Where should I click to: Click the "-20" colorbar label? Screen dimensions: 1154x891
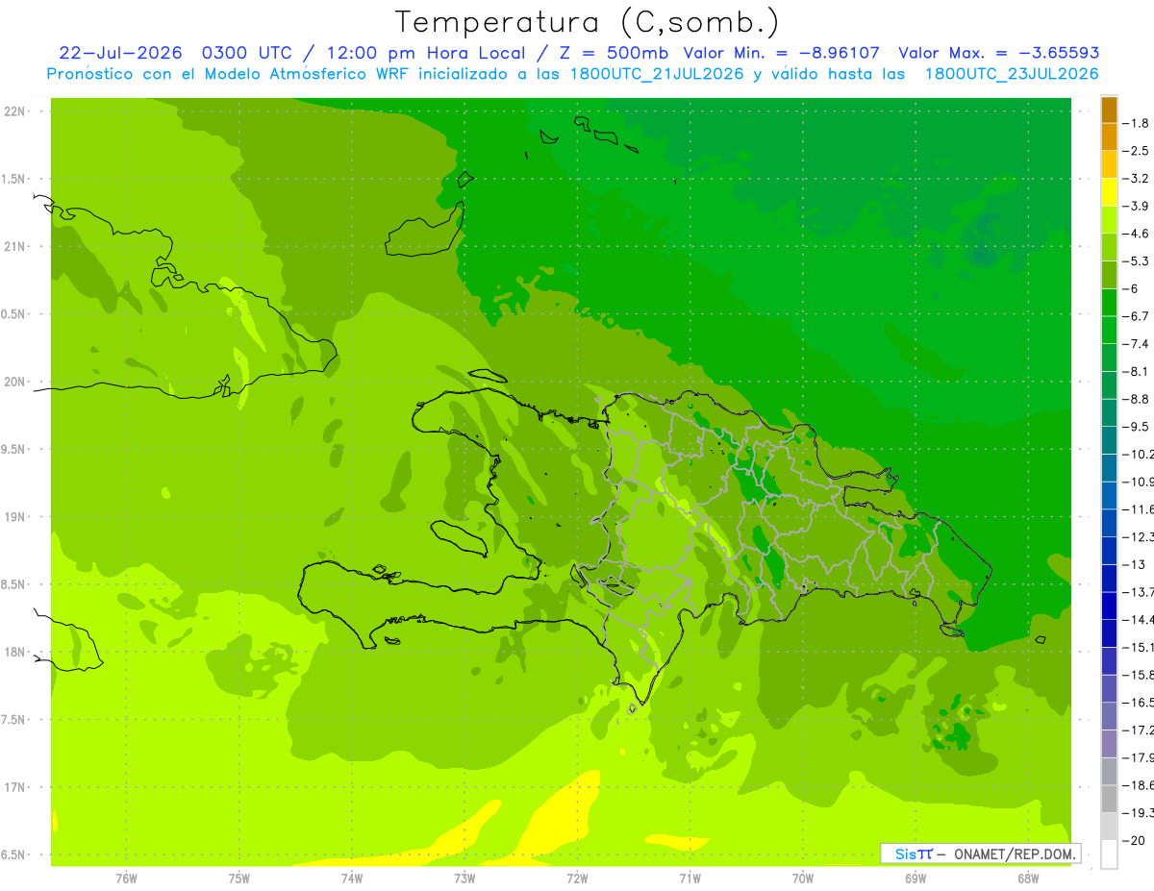(x=1135, y=841)
